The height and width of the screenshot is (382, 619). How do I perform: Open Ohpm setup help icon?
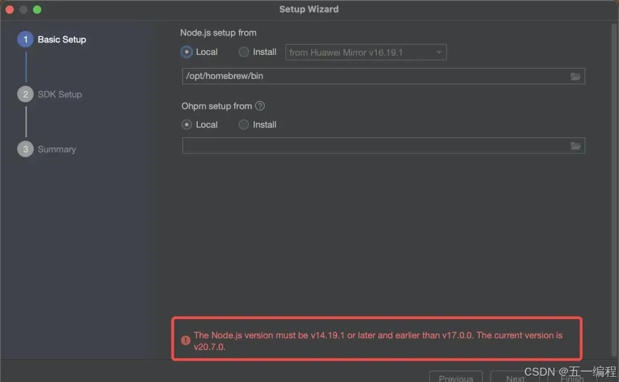coord(260,106)
